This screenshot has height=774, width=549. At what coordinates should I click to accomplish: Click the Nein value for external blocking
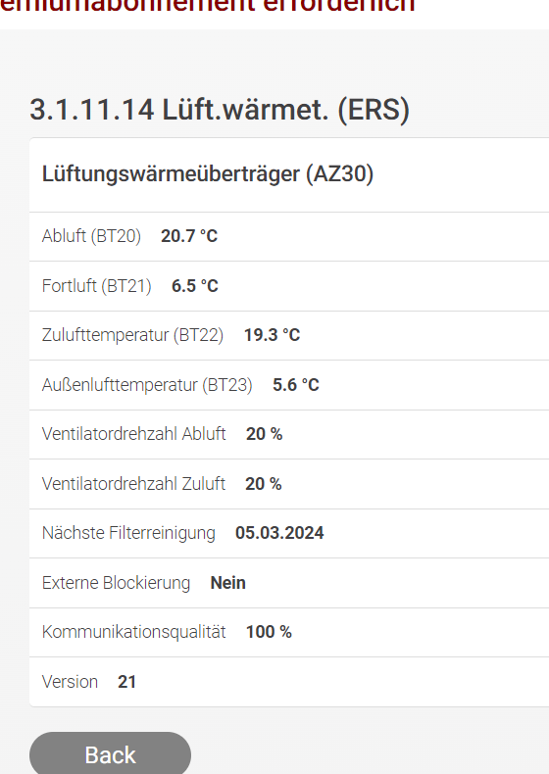pyautogui.click(x=227, y=583)
